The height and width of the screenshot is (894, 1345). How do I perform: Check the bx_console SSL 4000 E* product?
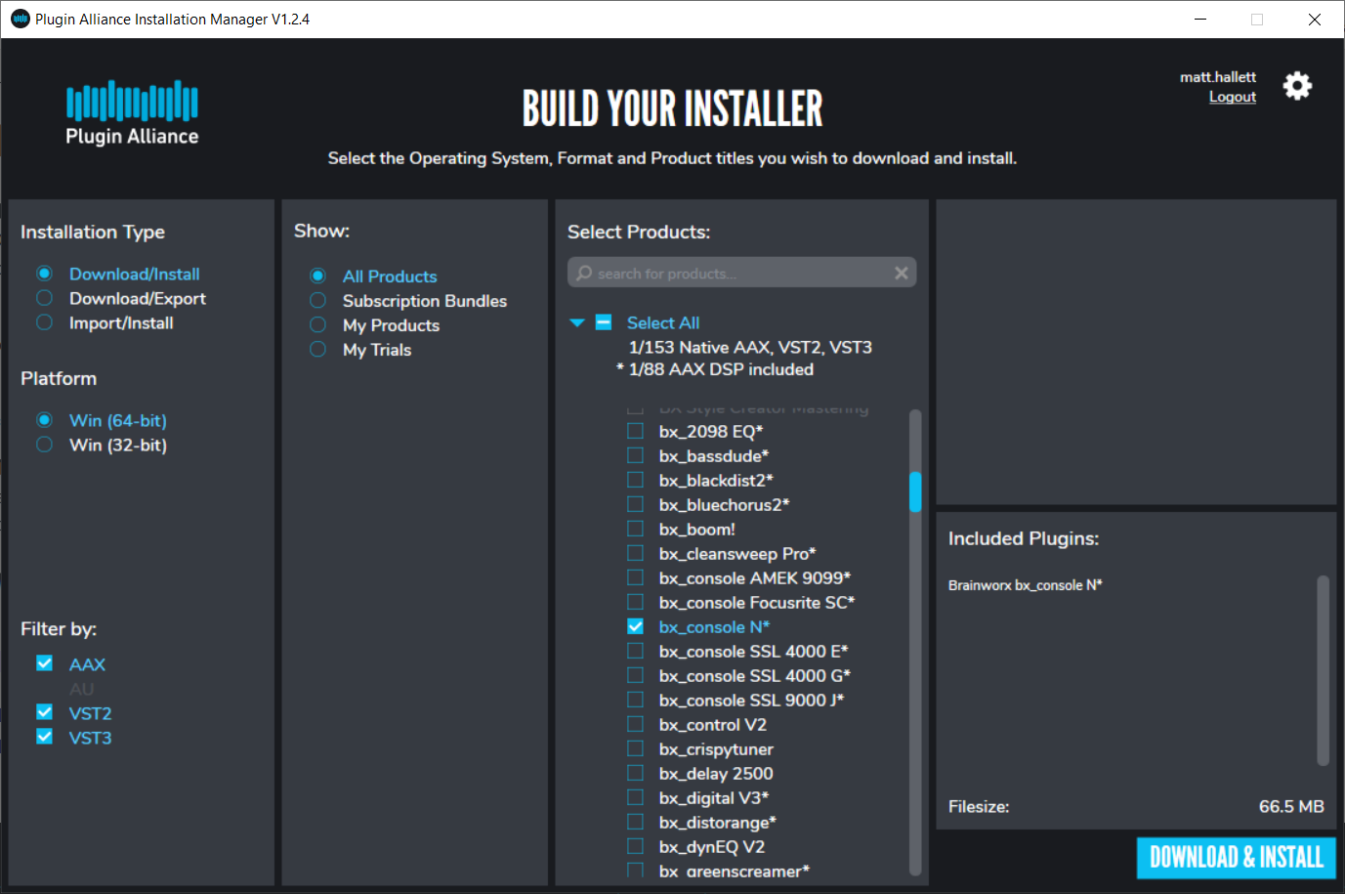pyautogui.click(x=635, y=651)
